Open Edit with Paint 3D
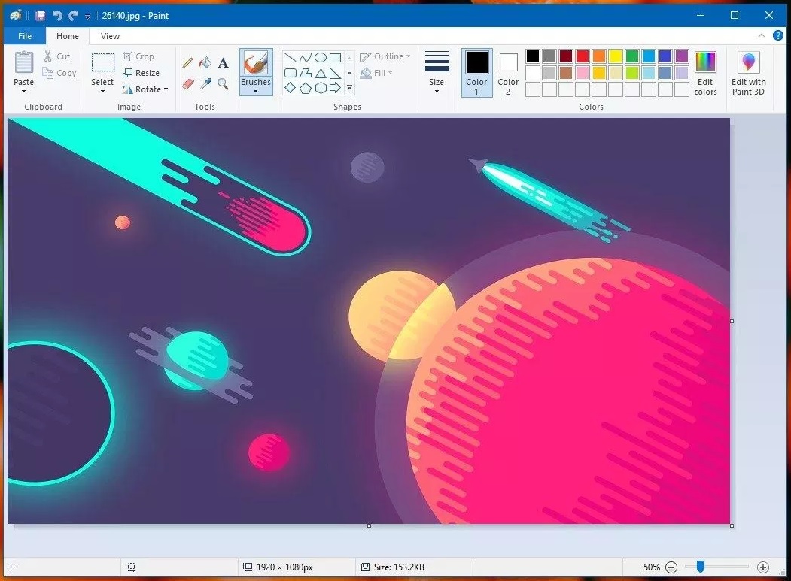Viewport: 791px width, 581px height. click(x=749, y=73)
